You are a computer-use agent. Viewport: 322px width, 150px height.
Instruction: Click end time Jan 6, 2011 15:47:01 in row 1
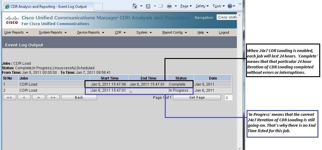[x=147, y=84]
